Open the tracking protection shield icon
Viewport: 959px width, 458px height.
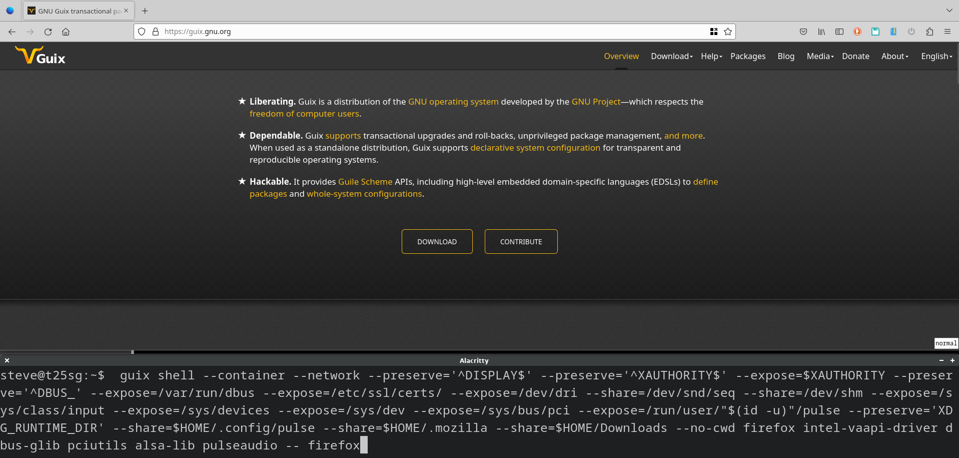tap(142, 32)
